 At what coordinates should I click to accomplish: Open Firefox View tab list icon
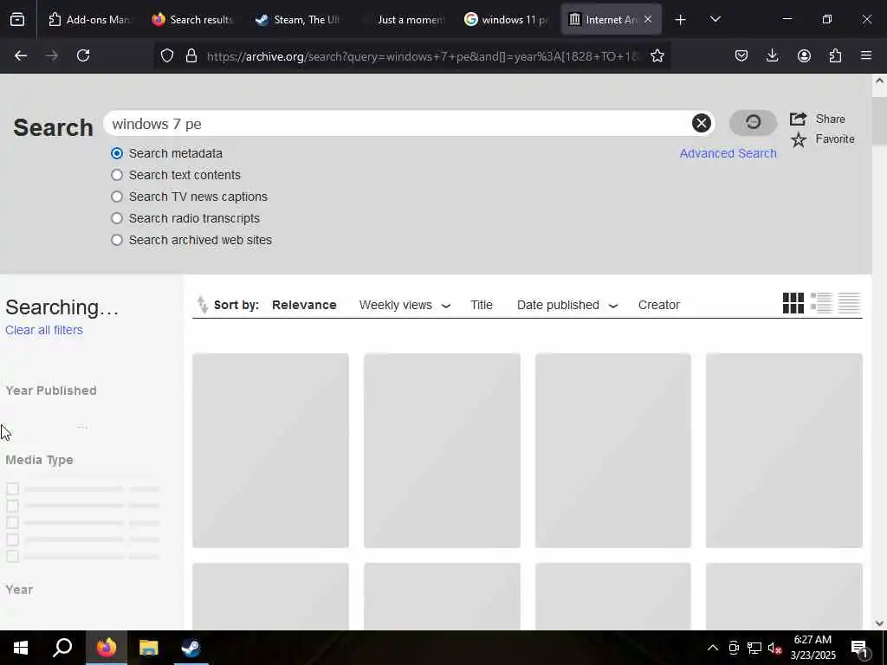(17, 20)
